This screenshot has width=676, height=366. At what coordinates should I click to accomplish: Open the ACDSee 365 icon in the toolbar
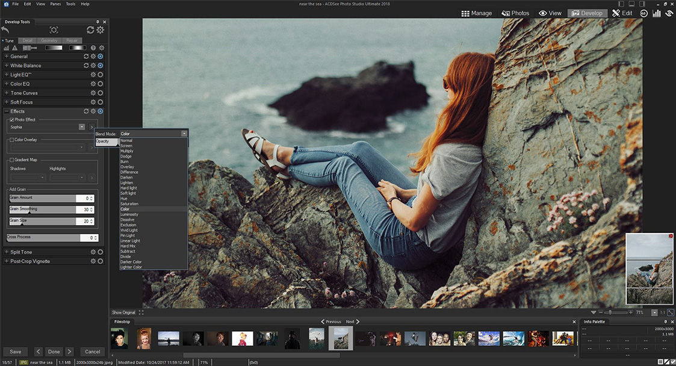tap(643, 13)
